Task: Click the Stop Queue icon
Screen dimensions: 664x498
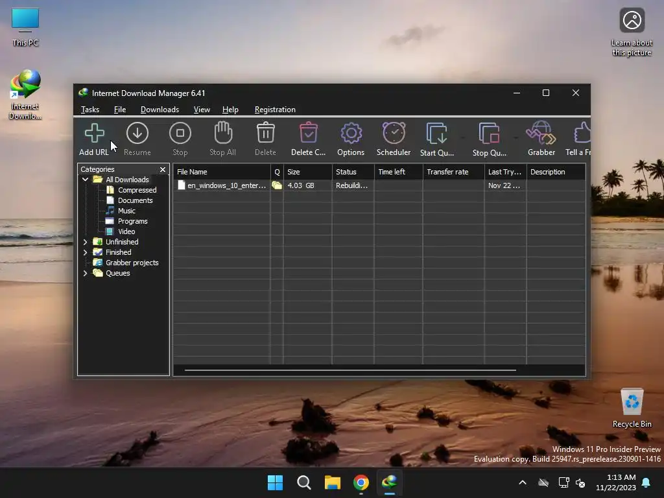Action: coord(489,134)
